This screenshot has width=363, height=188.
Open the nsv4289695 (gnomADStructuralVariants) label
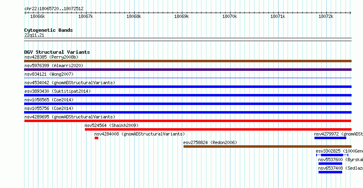click(70, 117)
